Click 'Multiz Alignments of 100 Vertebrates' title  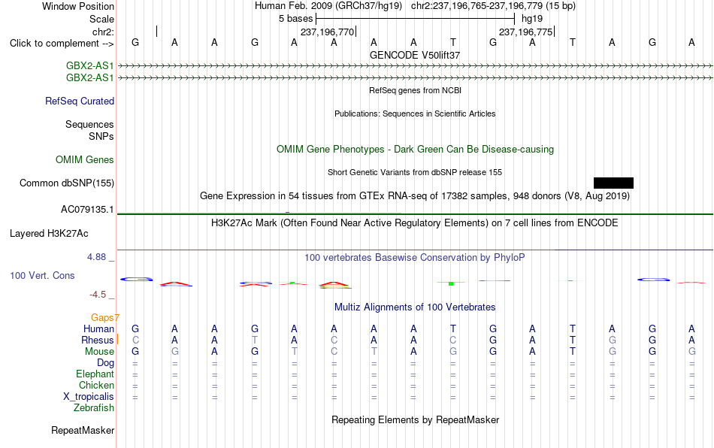(415, 307)
